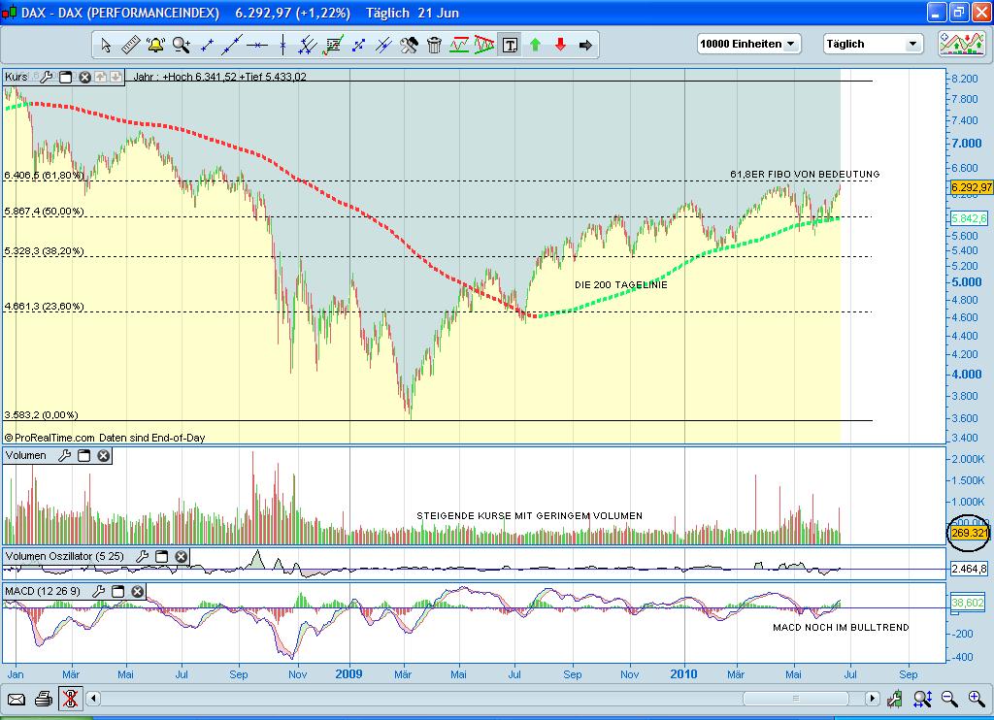The image size is (994, 720).
Task: Choose the long trend line drawing tool
Action: click(x=232, y=45)
